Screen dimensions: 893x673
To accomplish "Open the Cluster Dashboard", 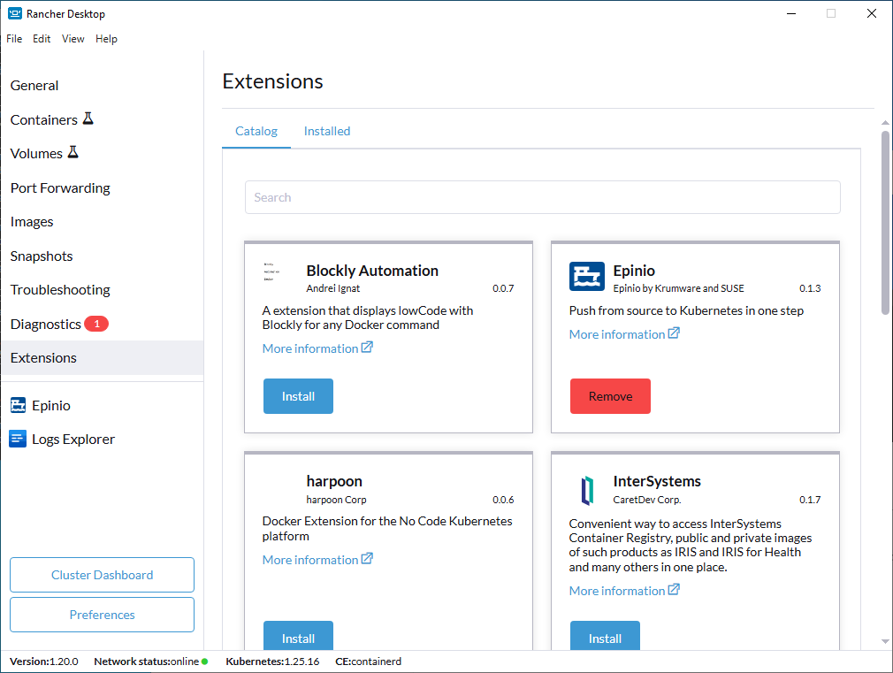I will pyautogui.click(x=102, y=575).
